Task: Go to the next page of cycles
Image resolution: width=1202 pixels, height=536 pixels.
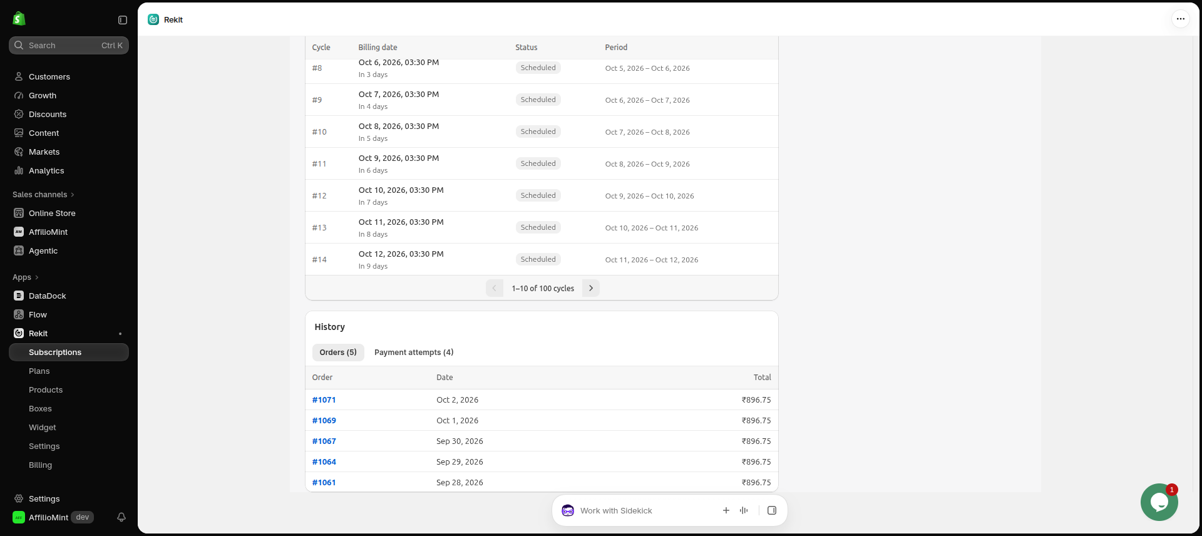Action: [591, 288]
